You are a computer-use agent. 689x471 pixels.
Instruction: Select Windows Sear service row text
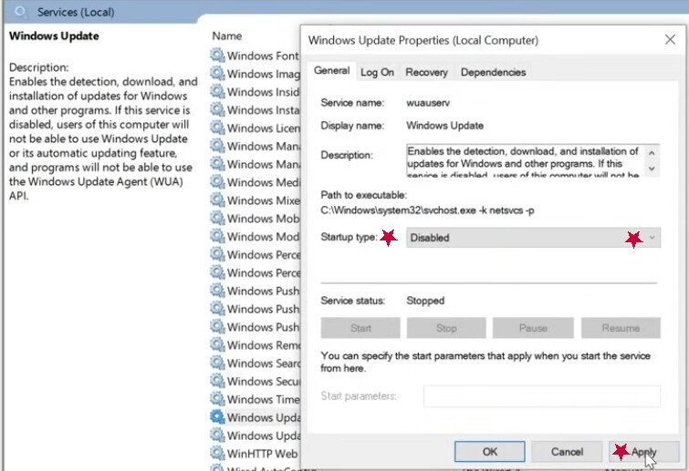pyautogui.click(x=263, y=363)
